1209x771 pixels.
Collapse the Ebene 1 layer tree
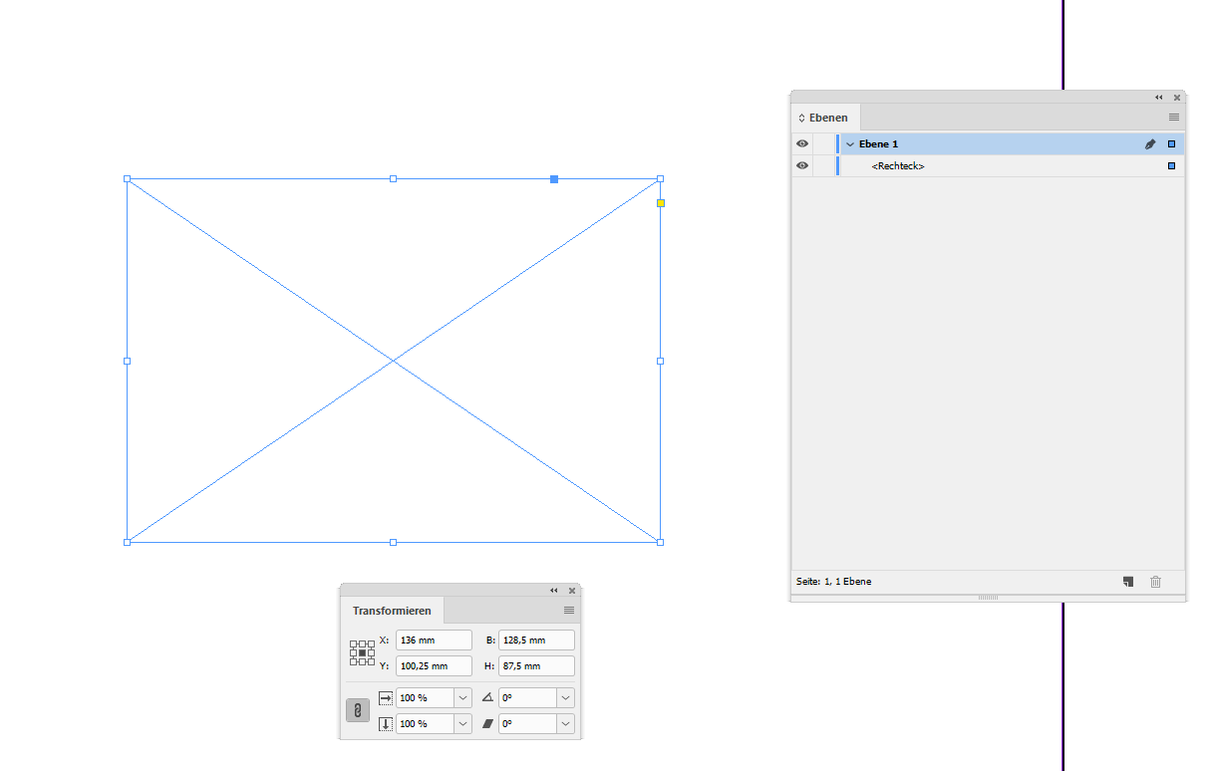[x=850, y=144]
